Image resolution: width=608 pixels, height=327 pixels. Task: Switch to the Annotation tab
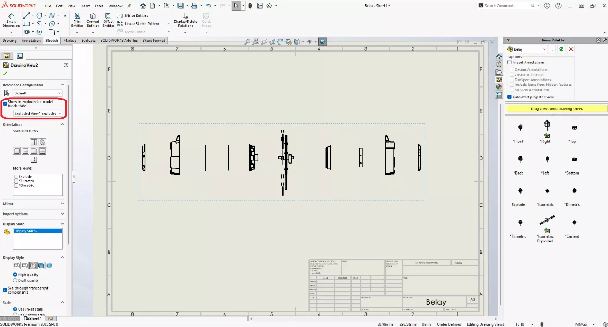[31, 41]
